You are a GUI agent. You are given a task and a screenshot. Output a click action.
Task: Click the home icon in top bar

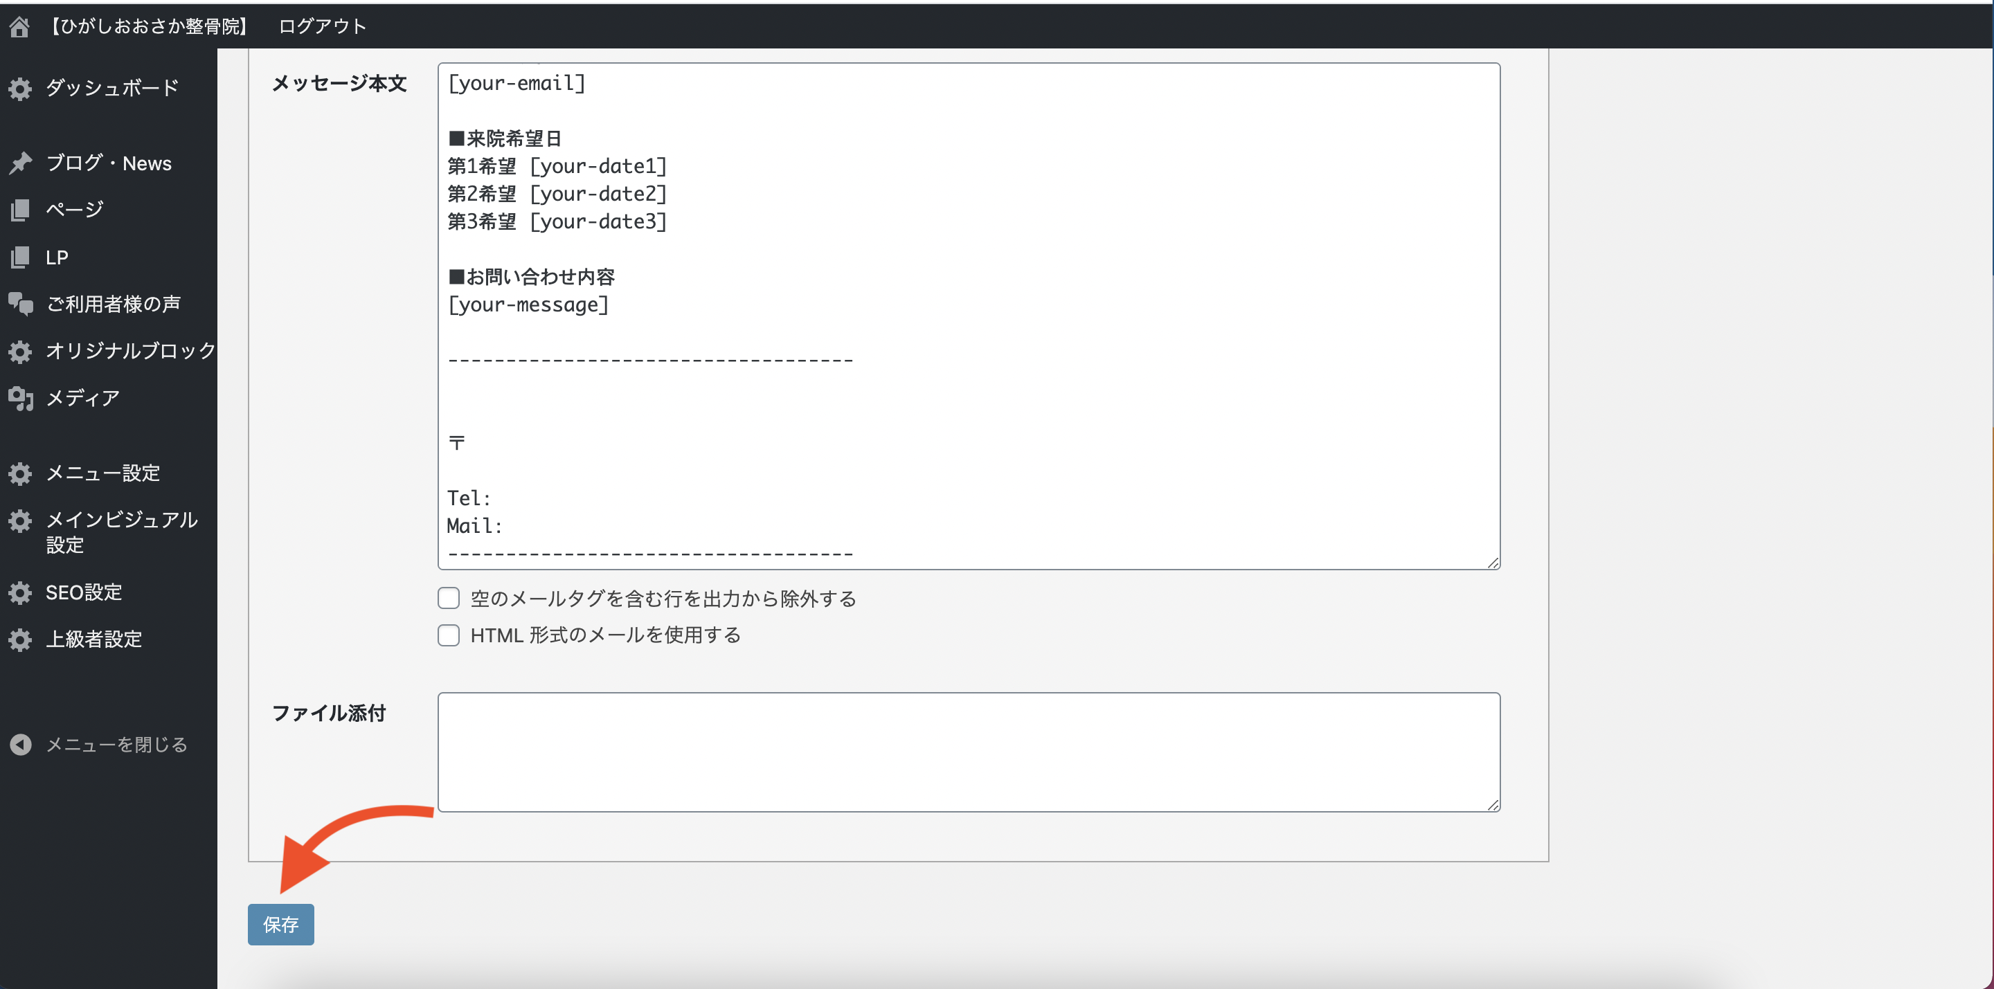19,27
